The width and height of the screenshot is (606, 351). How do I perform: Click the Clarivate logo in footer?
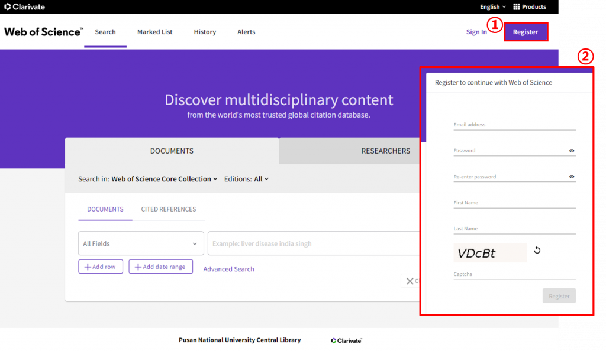coord(346,340)
